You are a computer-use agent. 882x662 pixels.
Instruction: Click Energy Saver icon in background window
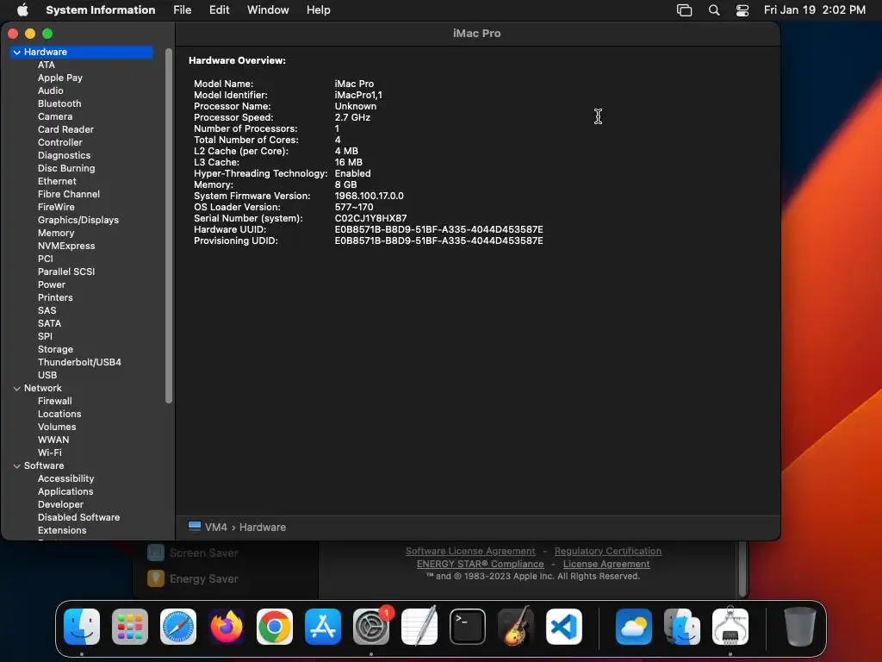pos(156,578)
